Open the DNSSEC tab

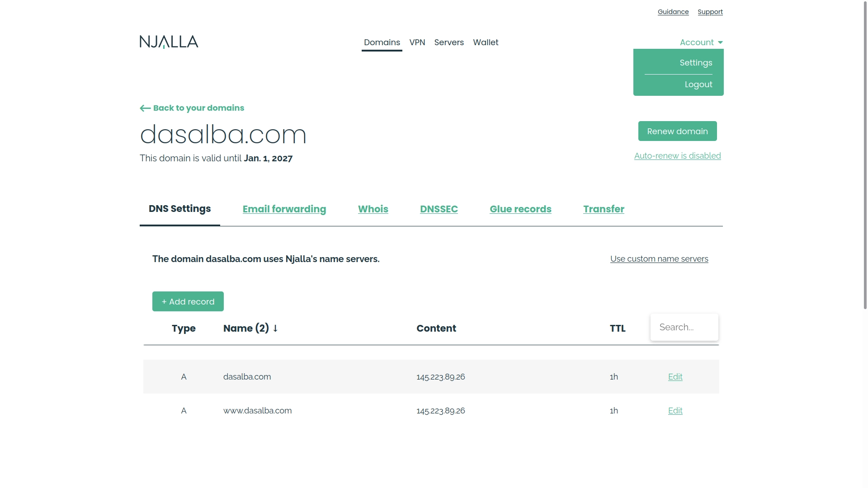(439, 209)
